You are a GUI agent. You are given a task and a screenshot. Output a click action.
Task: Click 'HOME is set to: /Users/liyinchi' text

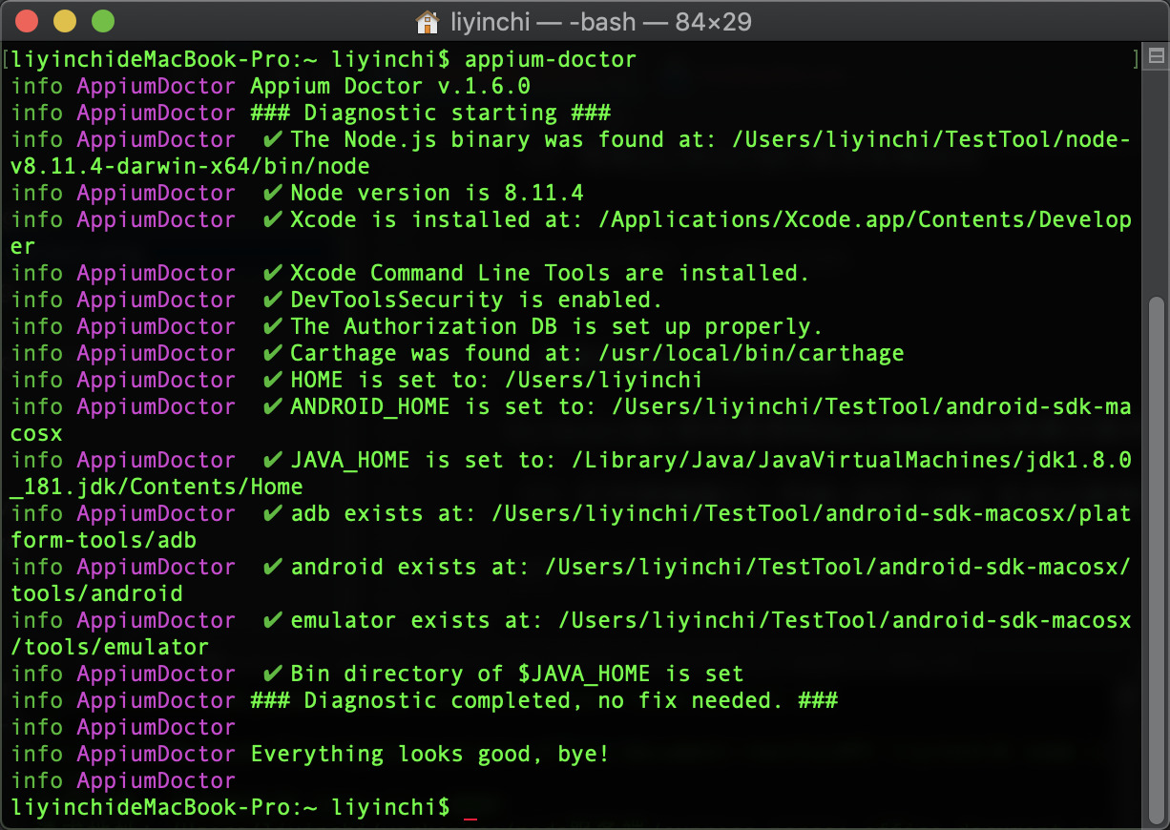point(496,380)
